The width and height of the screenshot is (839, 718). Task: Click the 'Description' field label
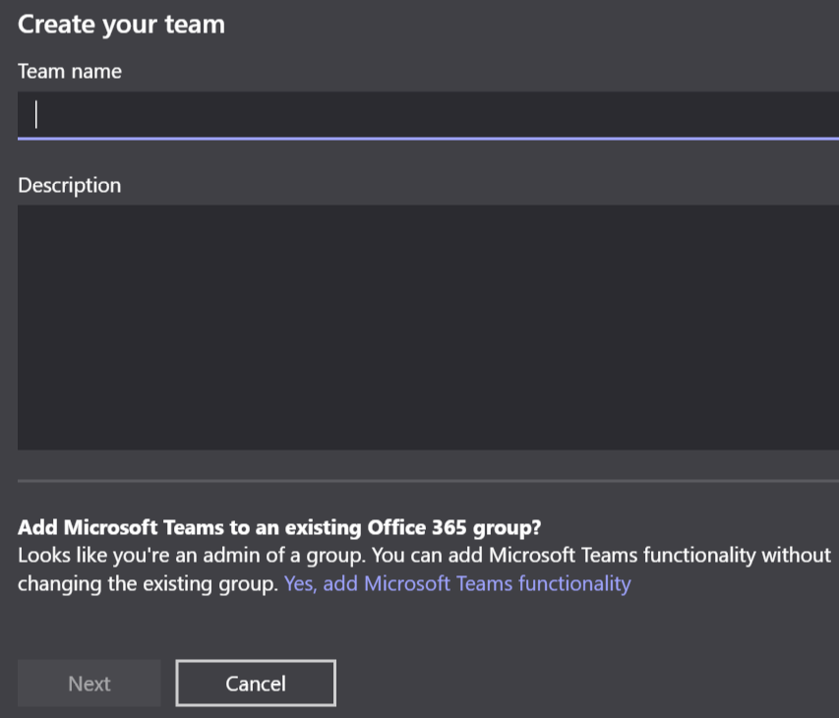tap(70, 185)
